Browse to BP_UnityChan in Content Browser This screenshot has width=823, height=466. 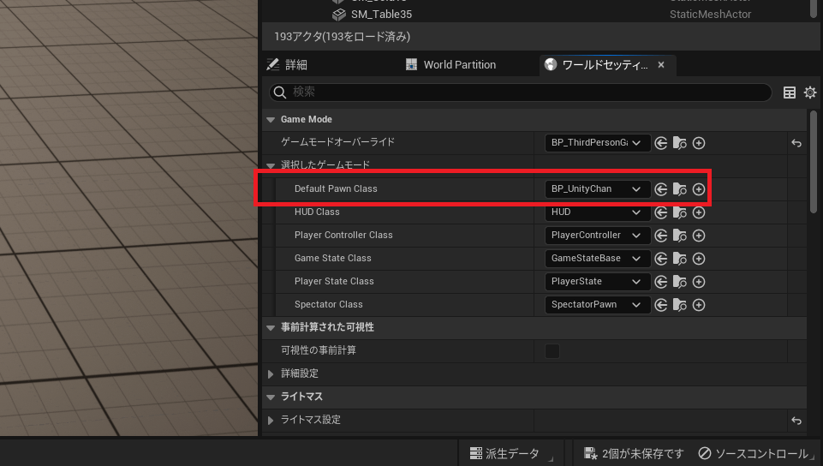pos(680,189)
